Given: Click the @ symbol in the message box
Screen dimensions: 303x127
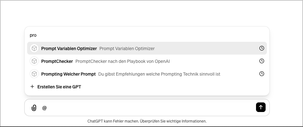Looking at the screenshot, I should click(x=44, y=108).
